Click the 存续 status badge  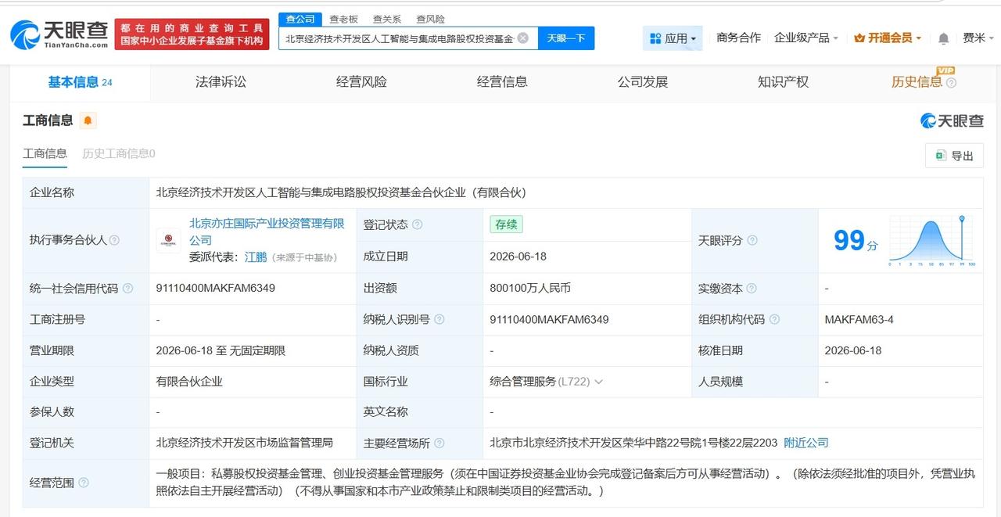506,224
